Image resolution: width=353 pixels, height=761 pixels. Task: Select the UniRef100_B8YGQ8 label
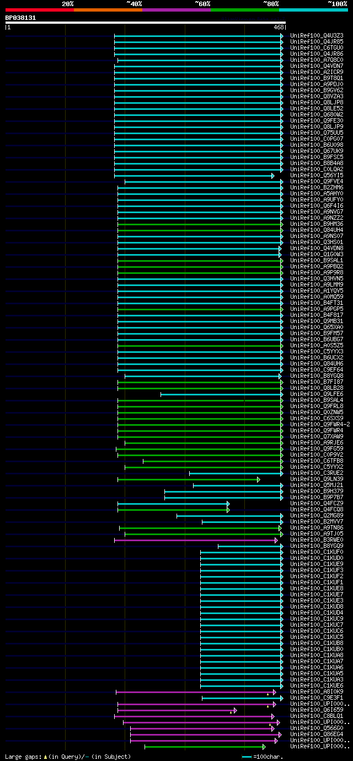pyautogui.click(x=317, y=376)
